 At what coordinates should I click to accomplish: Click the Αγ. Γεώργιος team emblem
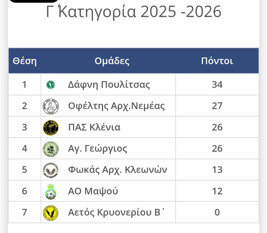pos(51,149)
